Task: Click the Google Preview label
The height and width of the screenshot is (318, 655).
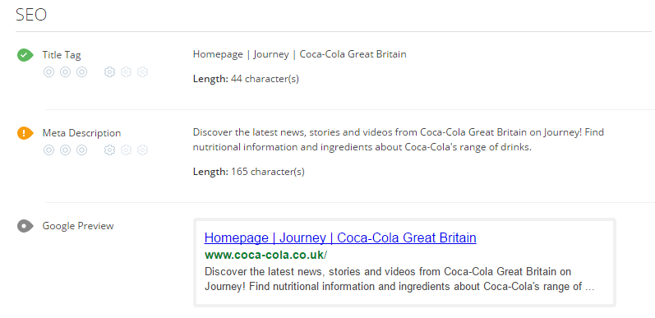Action: (x=78, y=226)
